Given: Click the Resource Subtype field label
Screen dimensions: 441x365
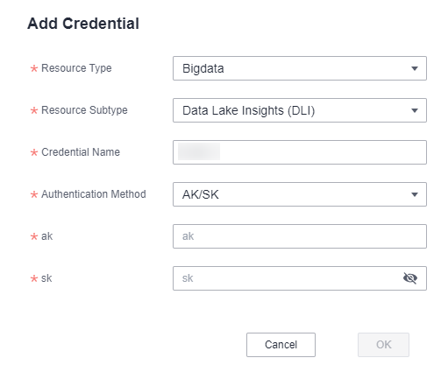Looking at the screenshot, I should pyautogui.click(x=84, y=110).
